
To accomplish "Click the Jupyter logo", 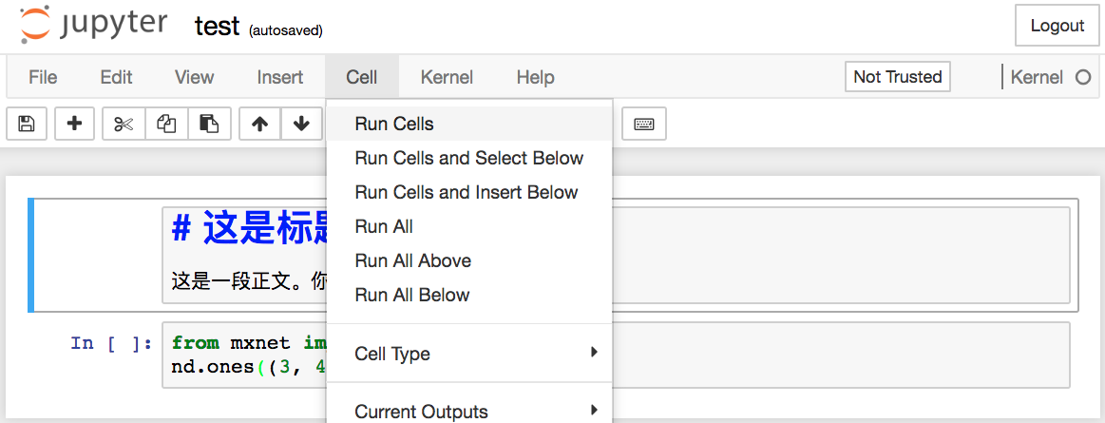I will tap(93, 26).
